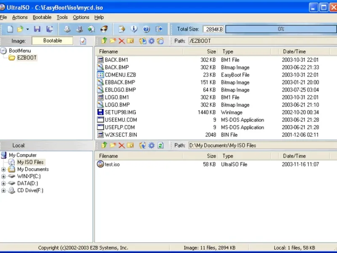Screen dimensions: 337x253
Task: Click the up-folder icon in image pane toolbar
Action: (104, 41)
